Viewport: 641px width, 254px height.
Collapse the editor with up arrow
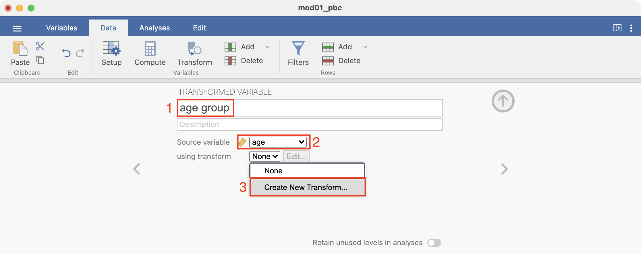[x=503, y=101]
